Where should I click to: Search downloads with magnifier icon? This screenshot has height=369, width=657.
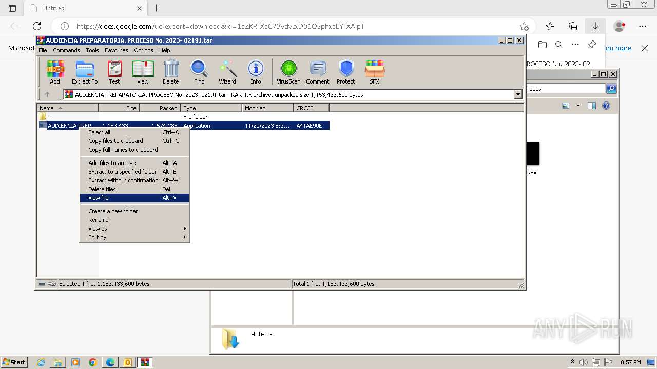coord(559,45)
